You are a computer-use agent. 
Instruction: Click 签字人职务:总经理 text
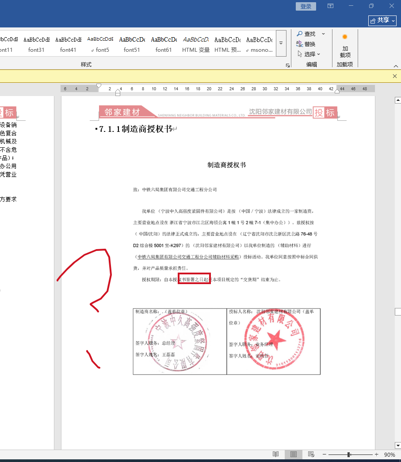click(155, 343)
